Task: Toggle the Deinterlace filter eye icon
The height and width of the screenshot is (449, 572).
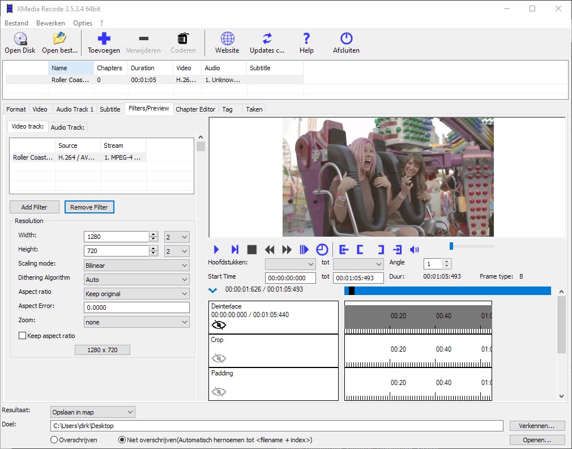Action: (x=219, y=325)
